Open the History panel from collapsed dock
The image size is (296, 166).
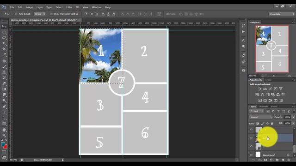point(244,25)
